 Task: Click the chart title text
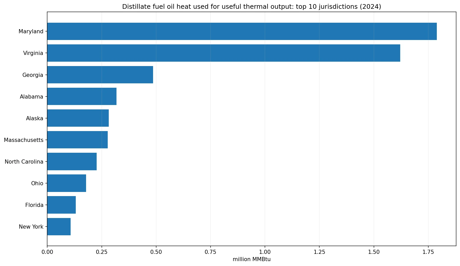(x=252, y=7)
